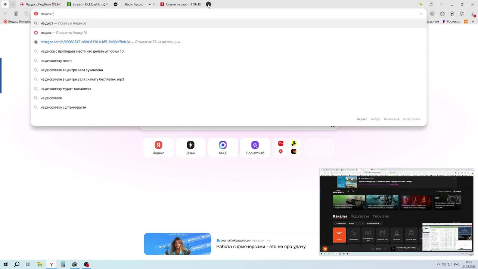478x269 pixels.
Task: Open the red icon in folder tile
Action: tap(281, 143)
